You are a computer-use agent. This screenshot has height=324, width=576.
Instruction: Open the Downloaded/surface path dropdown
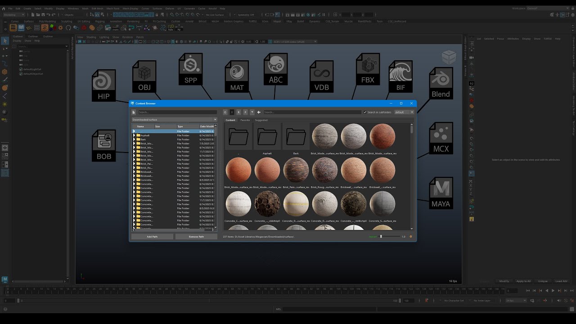[174, 120]
